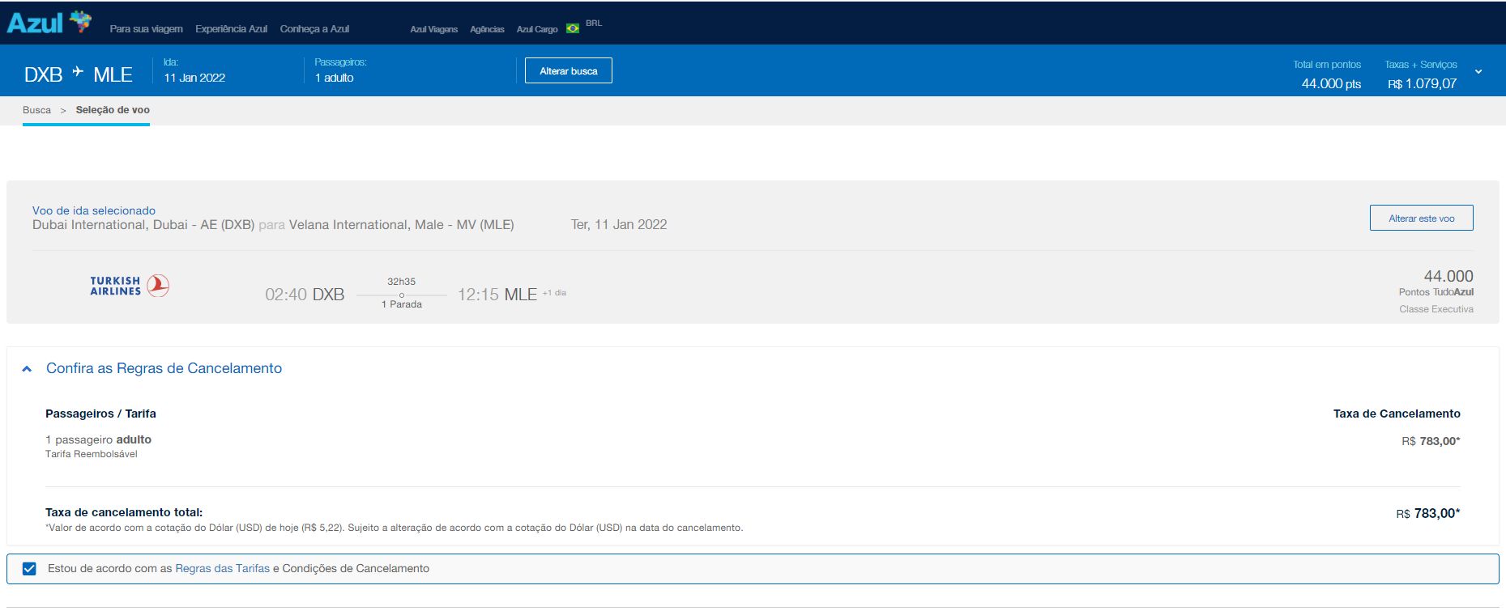Click the Dubai International to Velana route text
1506x611 pixels.
(273, 225)
